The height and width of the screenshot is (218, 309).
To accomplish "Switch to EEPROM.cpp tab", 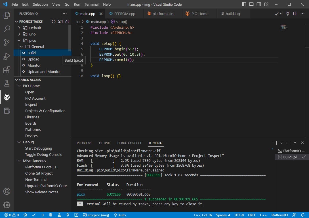I will (125, 14).
